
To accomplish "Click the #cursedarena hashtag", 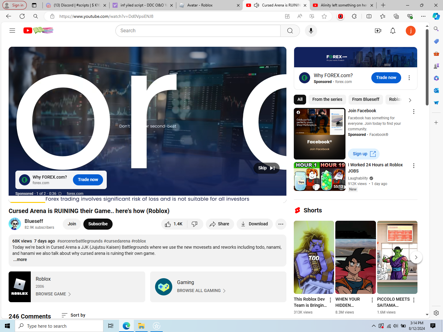I will click(x=117, y=241).
